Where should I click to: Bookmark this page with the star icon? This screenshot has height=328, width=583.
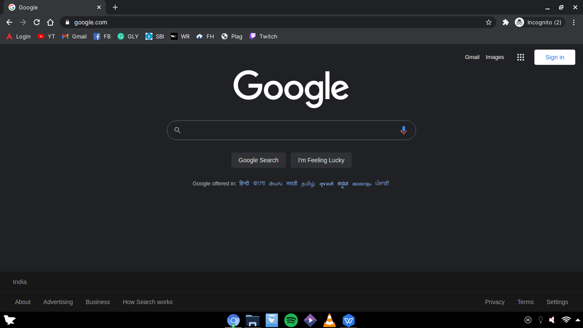pos(489,22)
